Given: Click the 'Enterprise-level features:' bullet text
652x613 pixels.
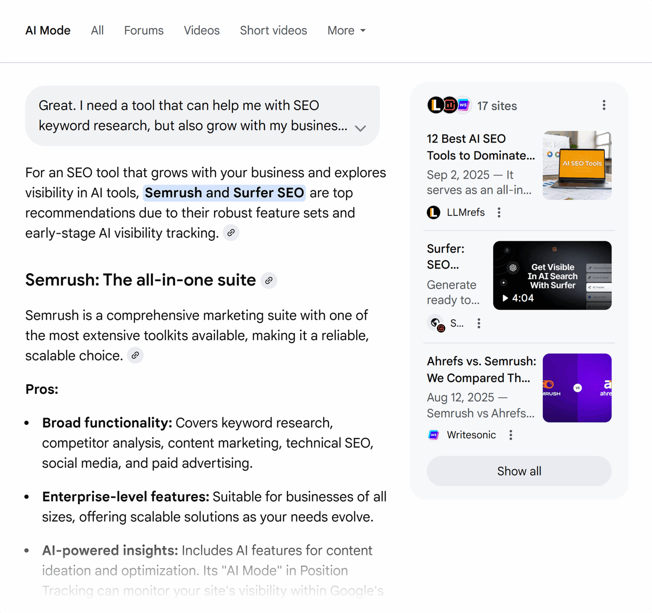Looking at the screenshot, I should [126, 496].
